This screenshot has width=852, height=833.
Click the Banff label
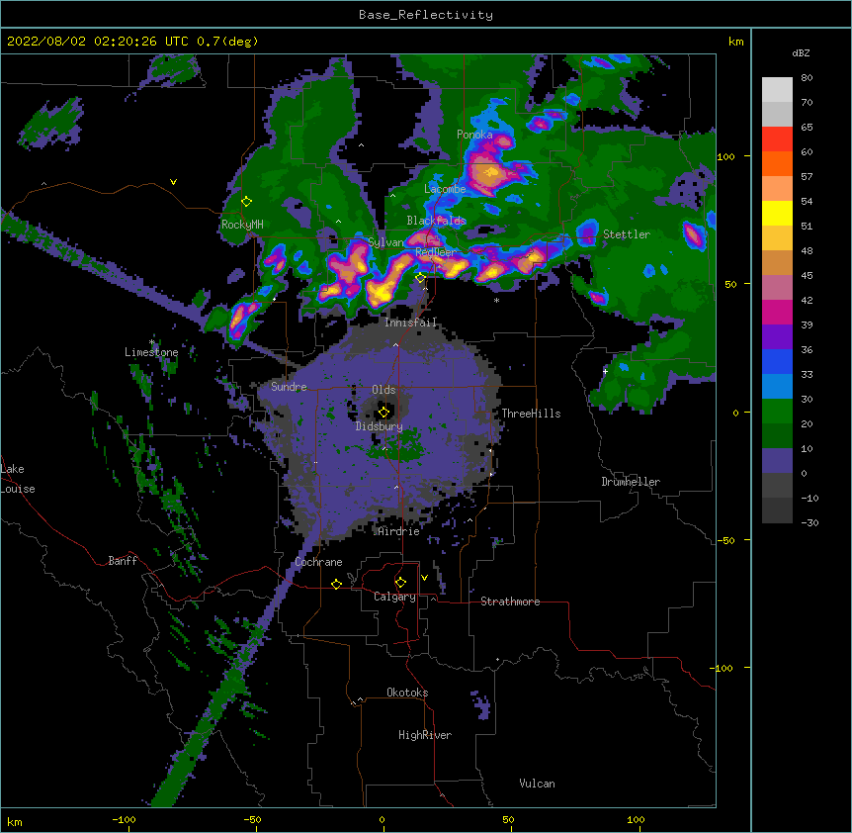123,561
